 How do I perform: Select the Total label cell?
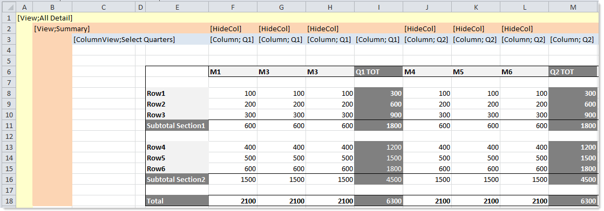177,201
